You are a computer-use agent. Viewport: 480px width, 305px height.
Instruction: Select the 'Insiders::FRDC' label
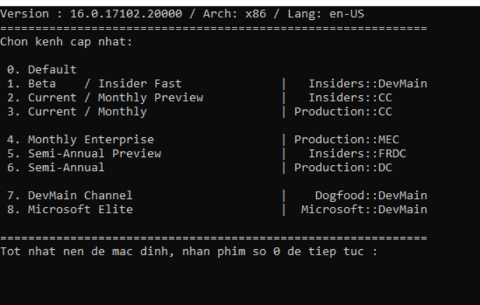(357, 154)
